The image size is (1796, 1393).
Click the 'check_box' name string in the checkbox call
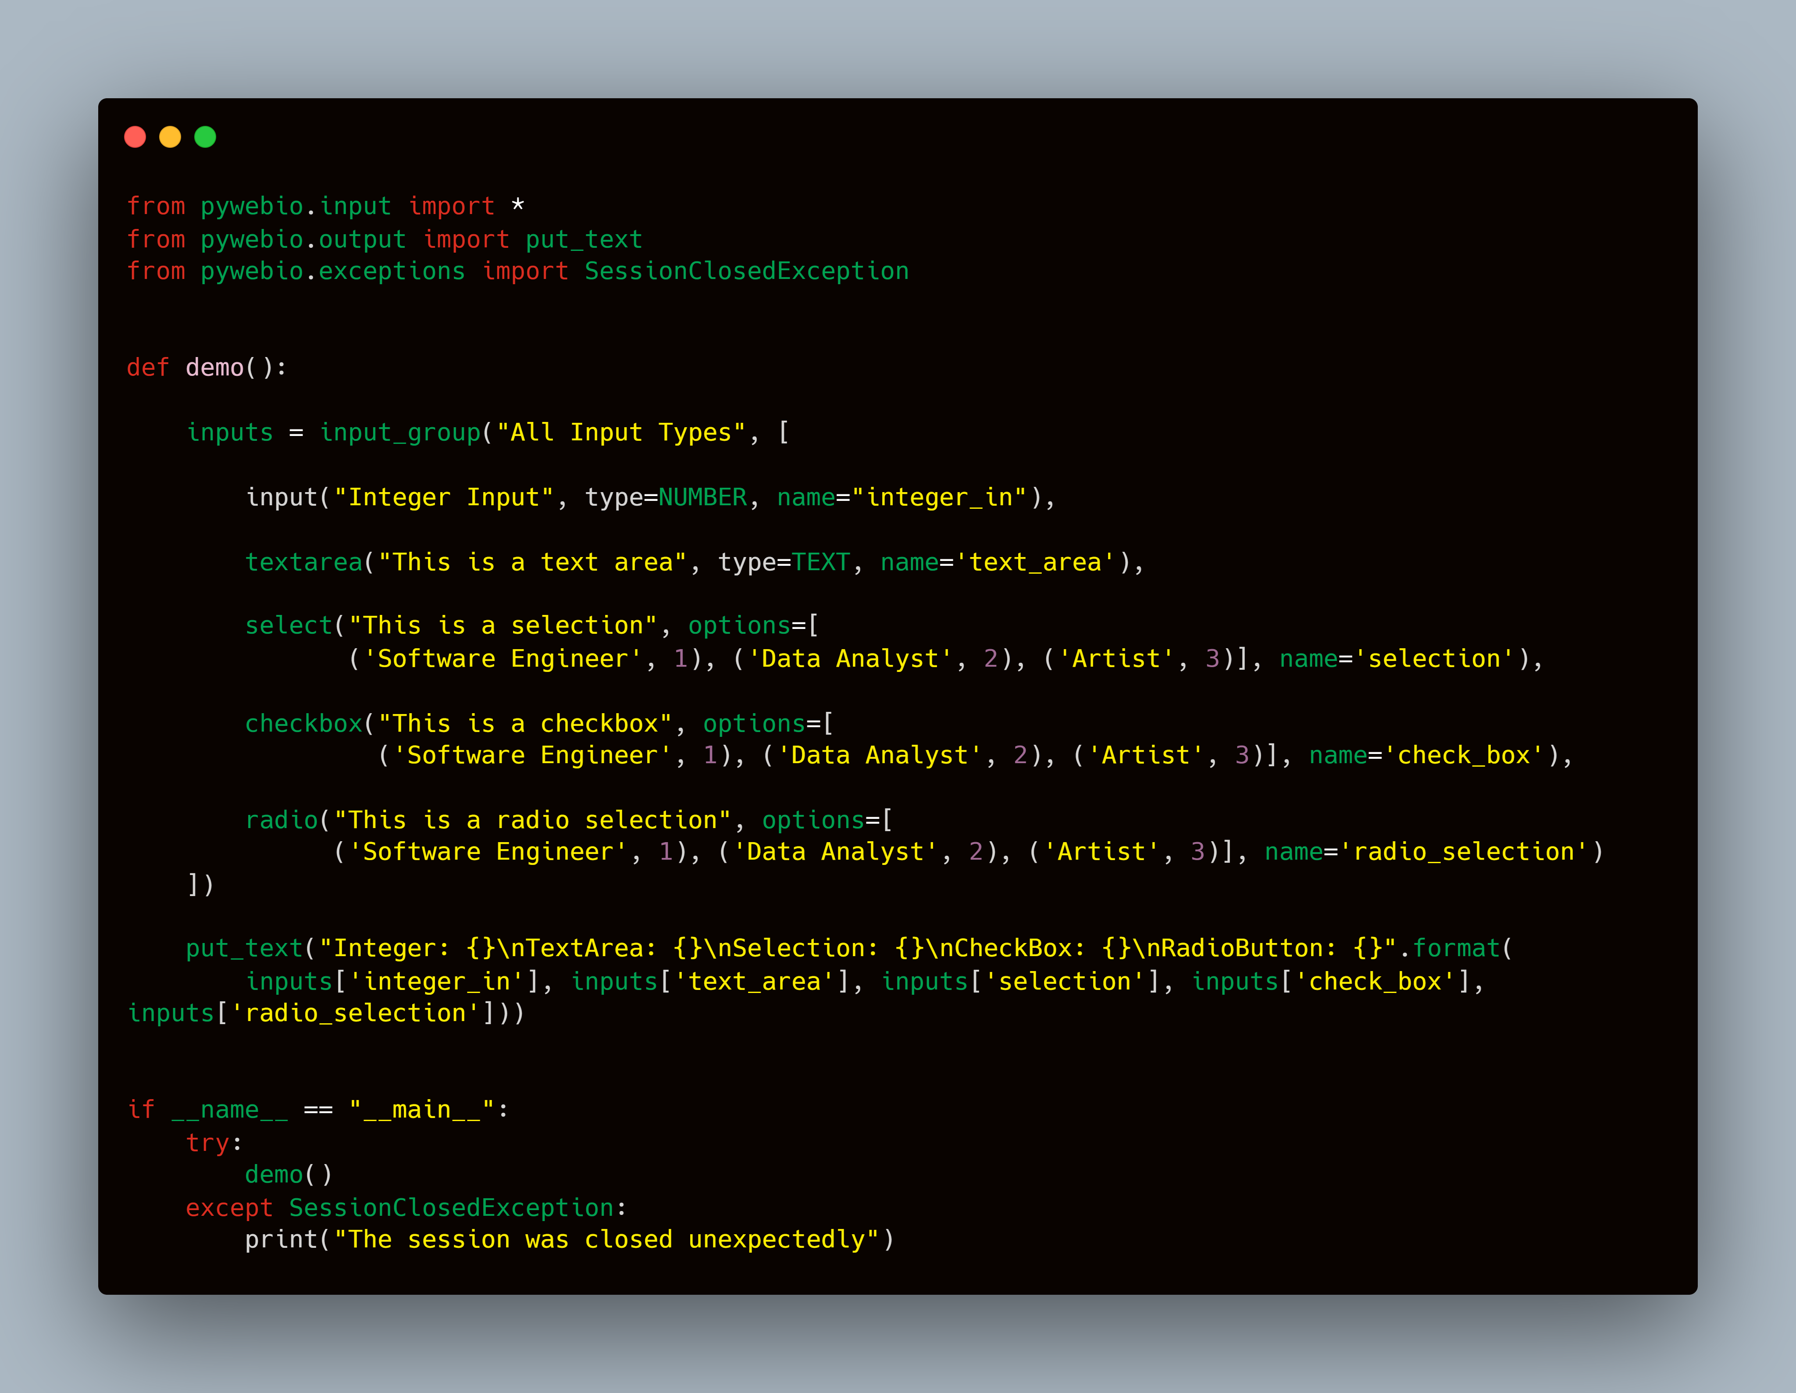point(1464,755)
